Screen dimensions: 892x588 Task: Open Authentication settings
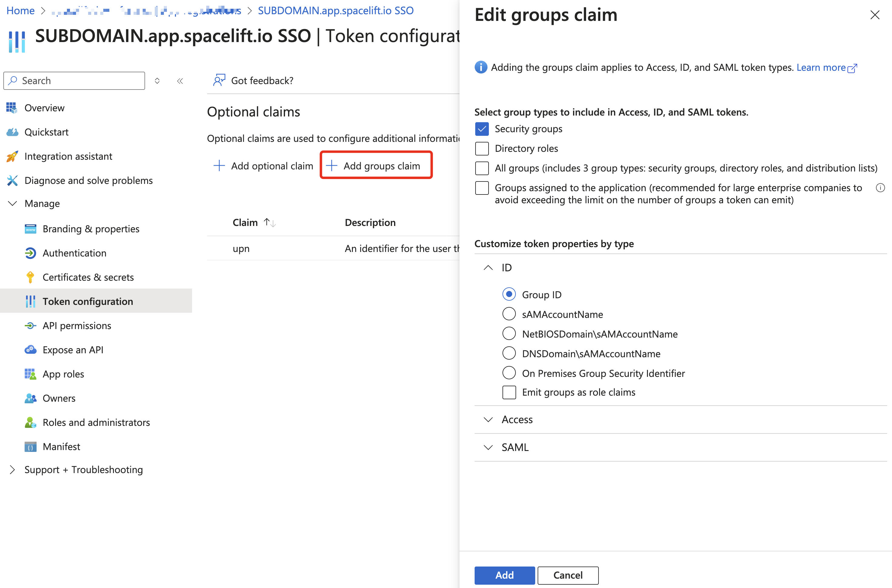coord(74,253)
